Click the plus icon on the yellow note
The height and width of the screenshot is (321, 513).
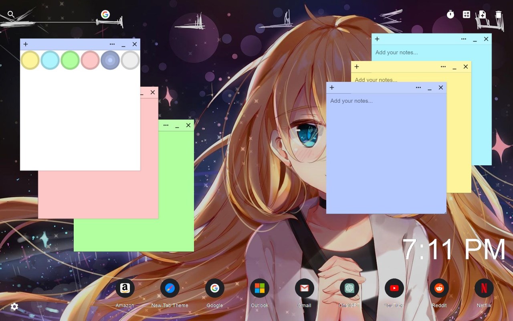click(x=357, y=67)
